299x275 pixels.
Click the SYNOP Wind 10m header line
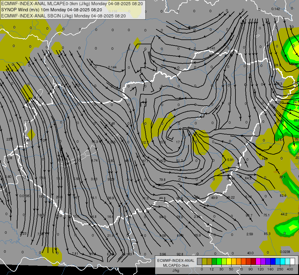(x=52, y=10)
